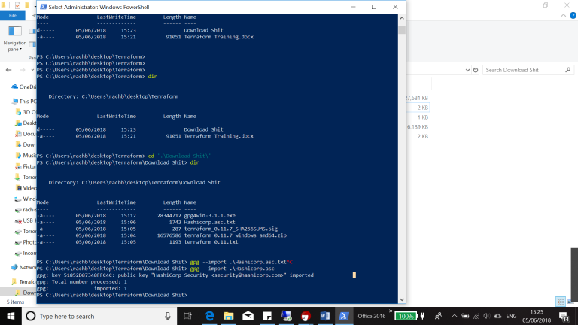The width and height of the screenshot is (578, 325).
Task: Show hidden system tray icons
Action: (x=454, y=316)
